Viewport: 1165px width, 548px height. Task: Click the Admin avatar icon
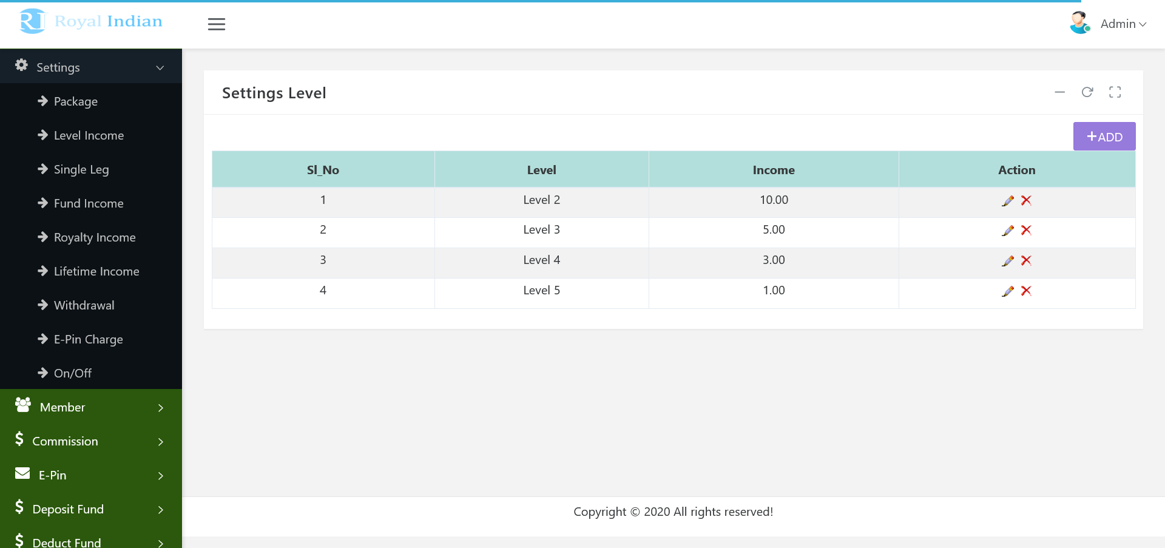[x=1080, y=23]
